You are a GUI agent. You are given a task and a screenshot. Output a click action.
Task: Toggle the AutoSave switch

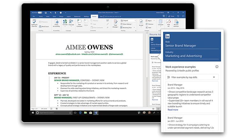[40, 12]
